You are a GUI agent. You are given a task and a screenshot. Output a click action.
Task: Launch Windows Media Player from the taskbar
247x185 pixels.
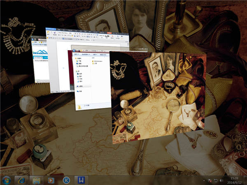51,180
